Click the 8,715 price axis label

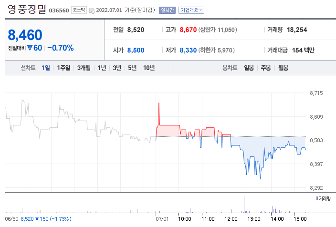pos(316,93)
